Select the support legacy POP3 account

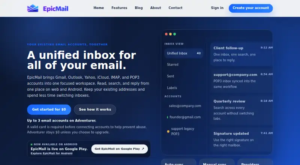coord(184,131)
